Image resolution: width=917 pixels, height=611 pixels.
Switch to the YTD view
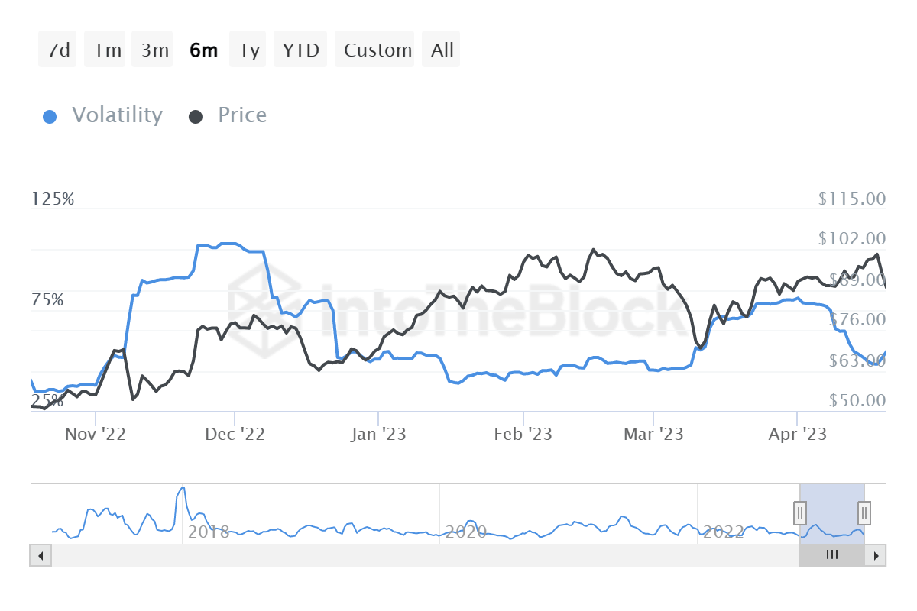click(300, 49)
